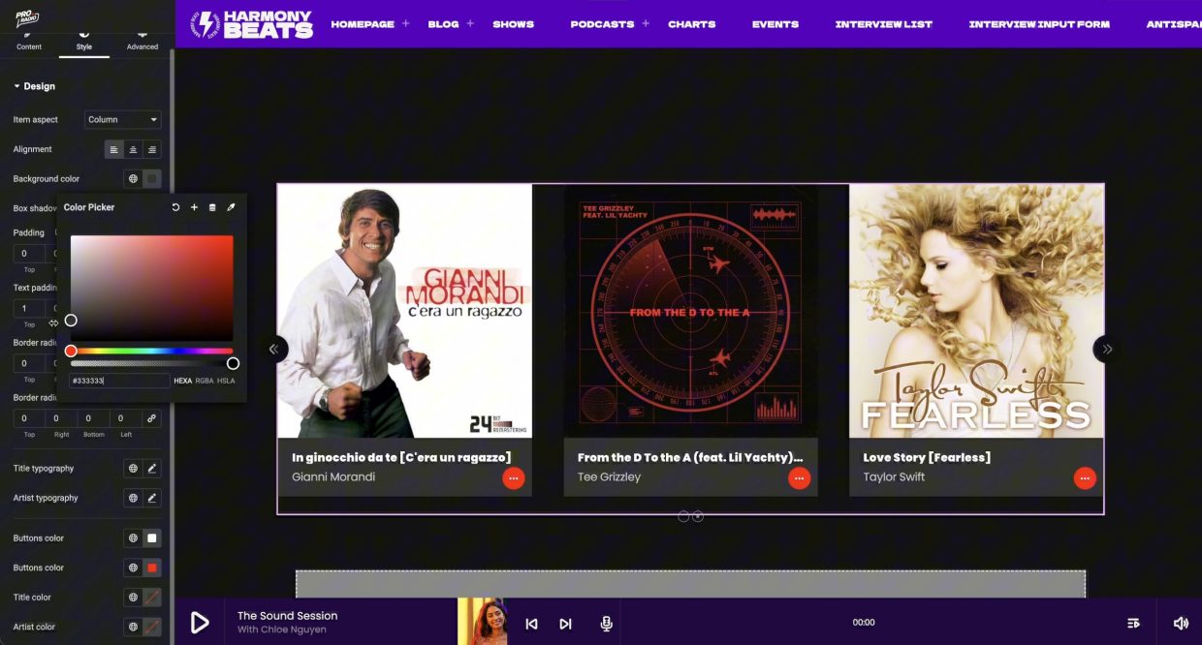Open the Charts menu item
Image resolution: width=1202 pixels, height=645 pixels.
click(691, 24)
